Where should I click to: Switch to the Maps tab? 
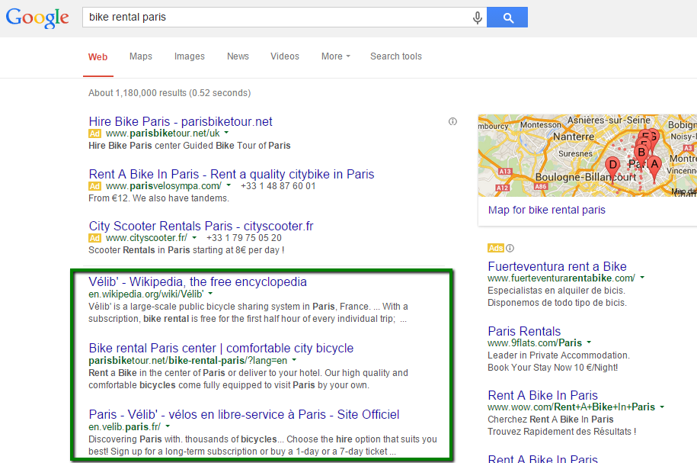pos(140,56)
